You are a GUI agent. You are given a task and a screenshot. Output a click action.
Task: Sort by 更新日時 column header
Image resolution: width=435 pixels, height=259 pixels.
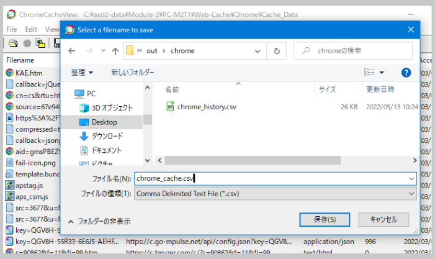pos(380,89)
